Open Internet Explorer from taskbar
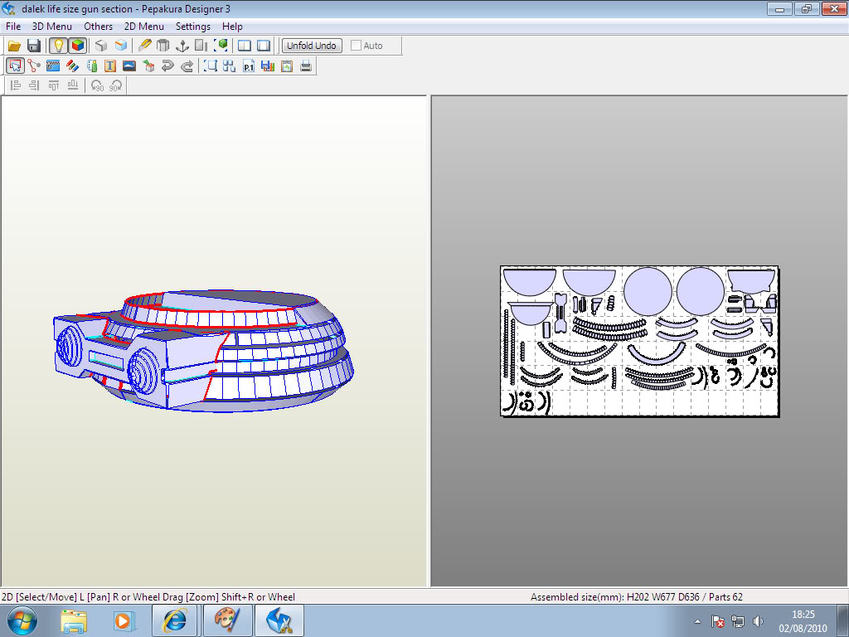The width and height of the screenshot is (849, 637). [x=174, y=620]
